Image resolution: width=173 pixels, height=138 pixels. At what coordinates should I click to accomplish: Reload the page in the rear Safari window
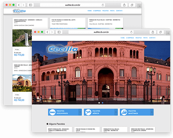[103, 5]
